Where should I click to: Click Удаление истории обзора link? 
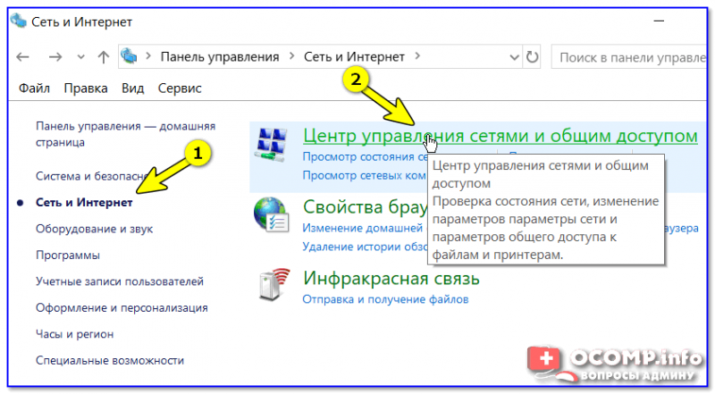[x=365, y=247]
